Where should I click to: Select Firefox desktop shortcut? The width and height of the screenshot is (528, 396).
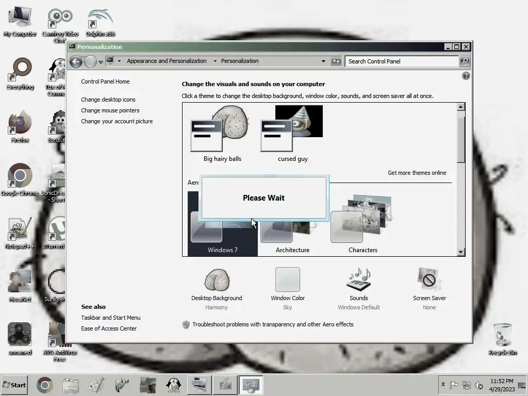[20, 127]
